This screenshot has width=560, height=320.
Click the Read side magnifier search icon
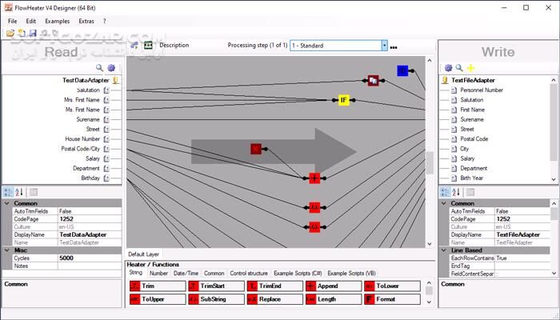pos(100,68)
